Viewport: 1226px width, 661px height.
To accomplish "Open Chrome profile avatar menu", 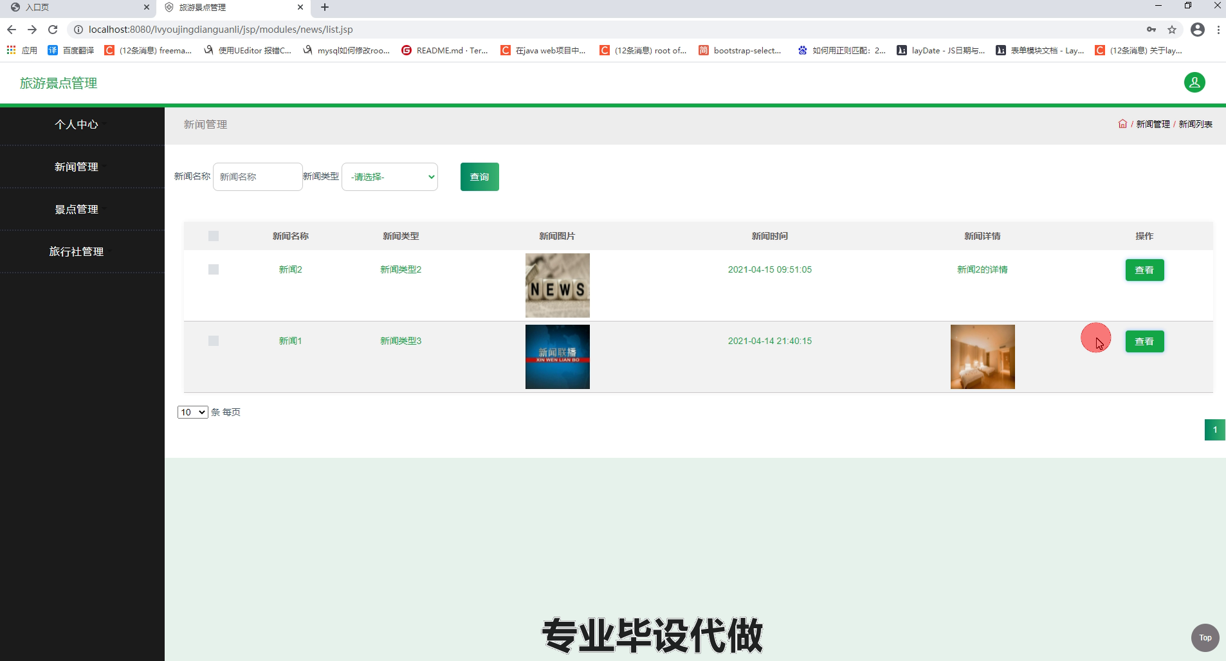I will pyautogui.click(x=1198, y=30).
